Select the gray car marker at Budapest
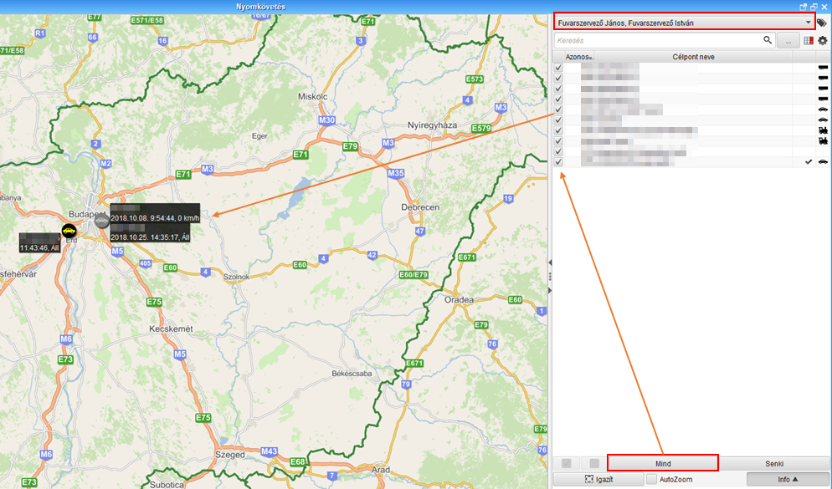This screenshot has height=489, width=832. 101,221
